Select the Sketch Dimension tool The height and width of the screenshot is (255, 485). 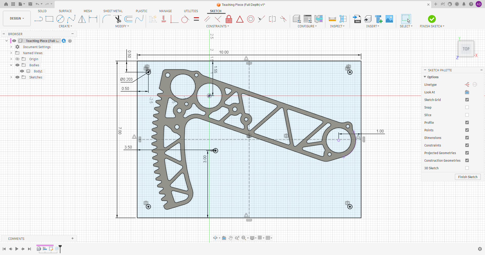[x=93, y=19]
